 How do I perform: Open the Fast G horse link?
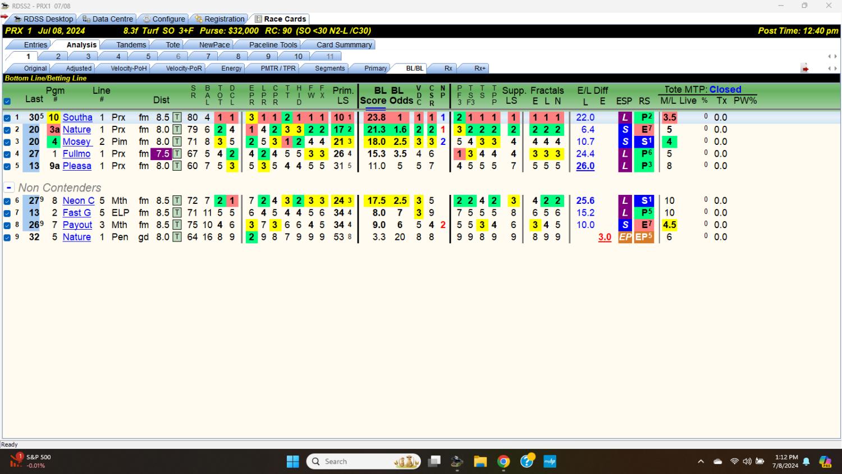(76, 213)
